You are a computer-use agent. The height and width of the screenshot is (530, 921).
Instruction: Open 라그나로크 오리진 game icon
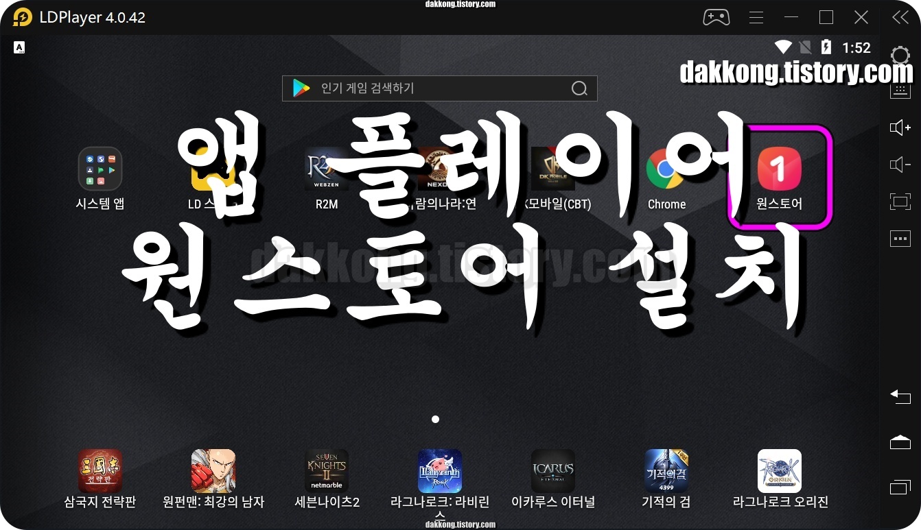pyautogui.click(x=780, y=471)
